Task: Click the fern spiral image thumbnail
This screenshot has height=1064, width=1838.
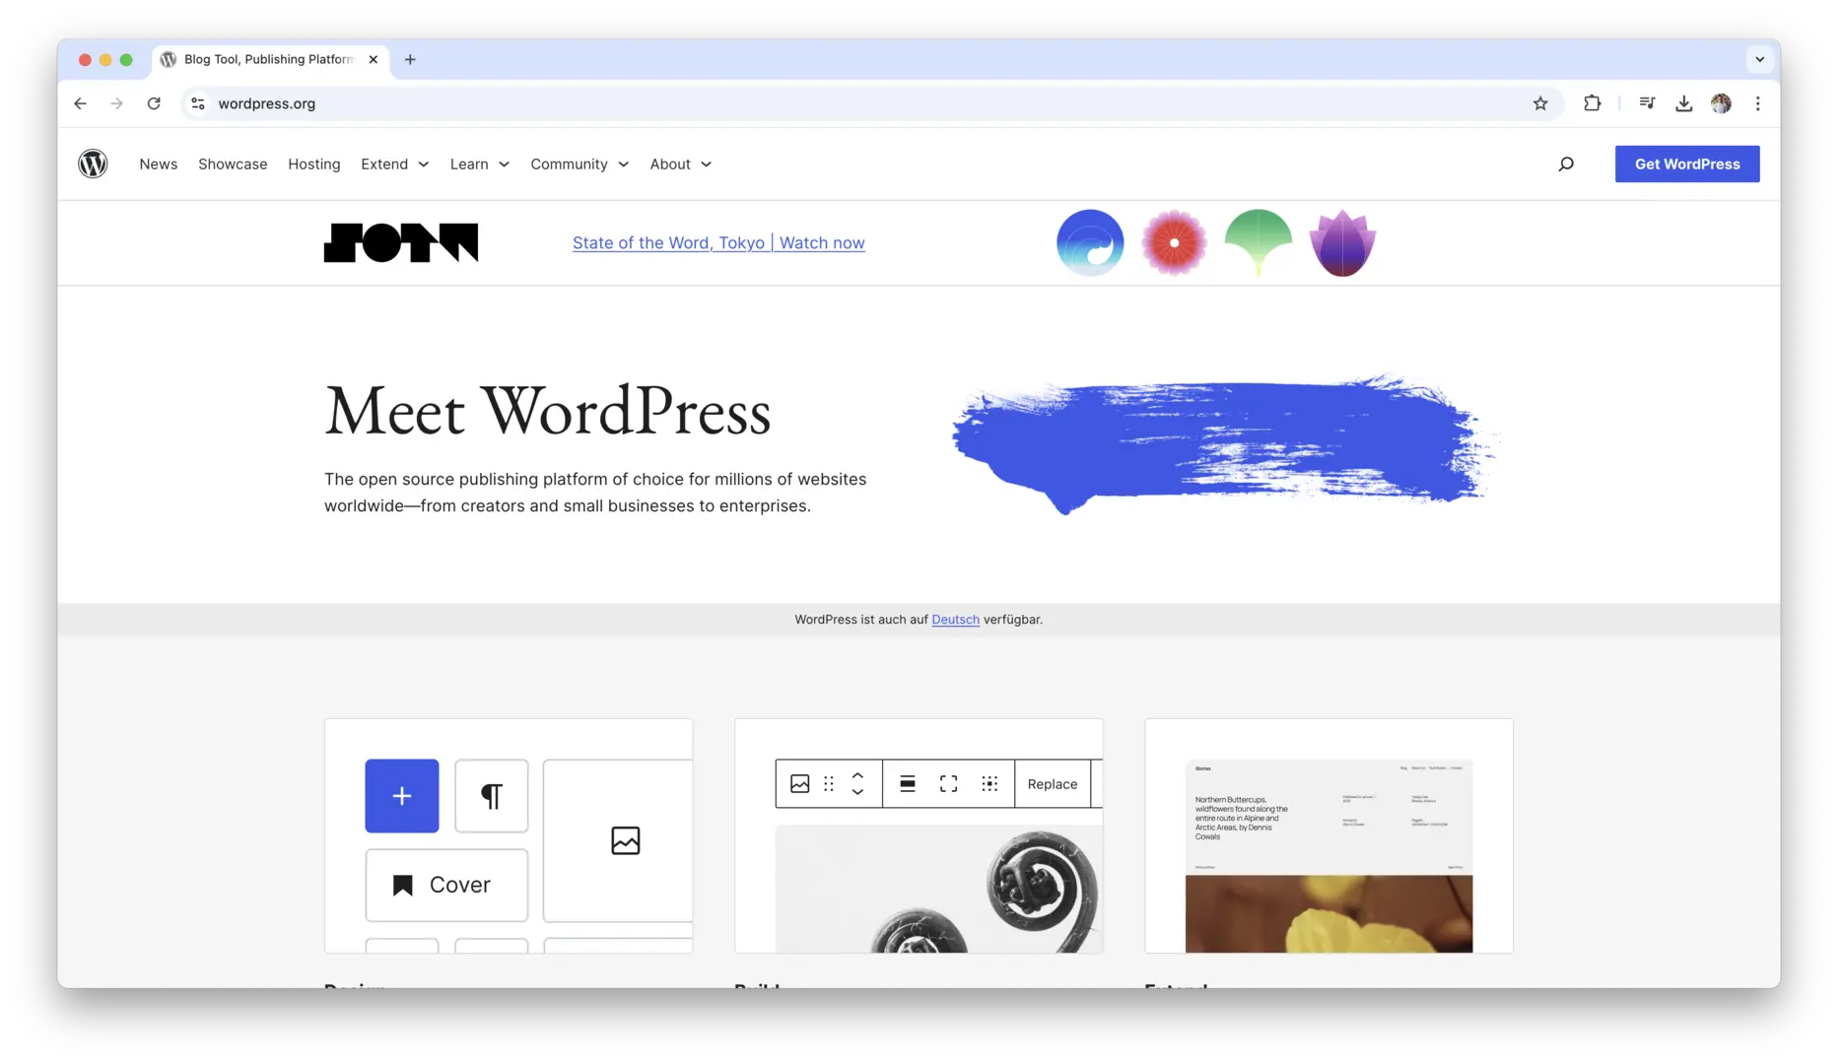Action: point(939,889)
